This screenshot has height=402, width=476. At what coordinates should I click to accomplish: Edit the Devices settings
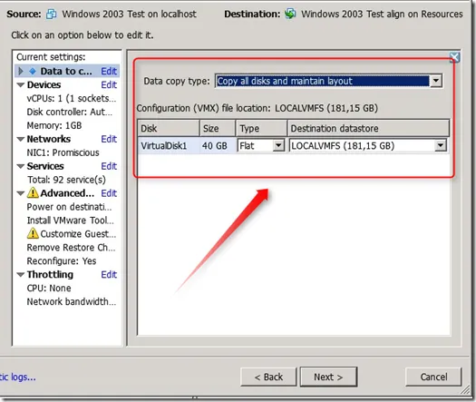pyautogui.click(x=109, y=84)
